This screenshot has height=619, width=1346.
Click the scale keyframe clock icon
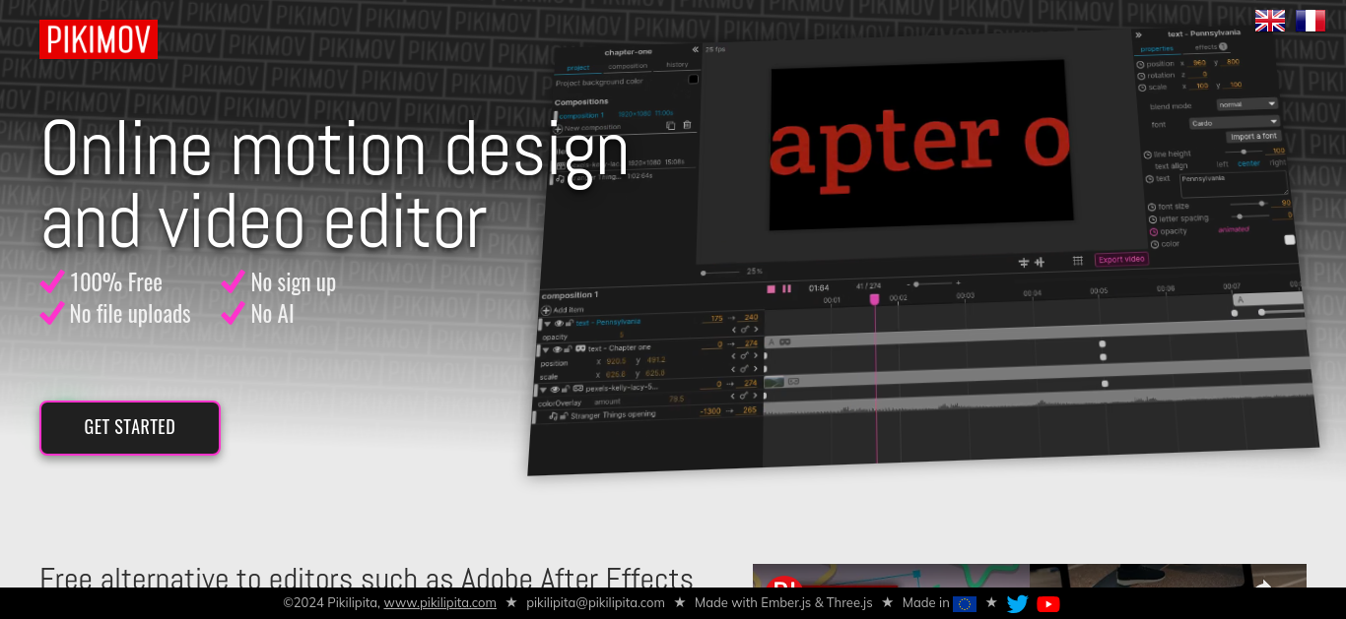click(1142, 88)
